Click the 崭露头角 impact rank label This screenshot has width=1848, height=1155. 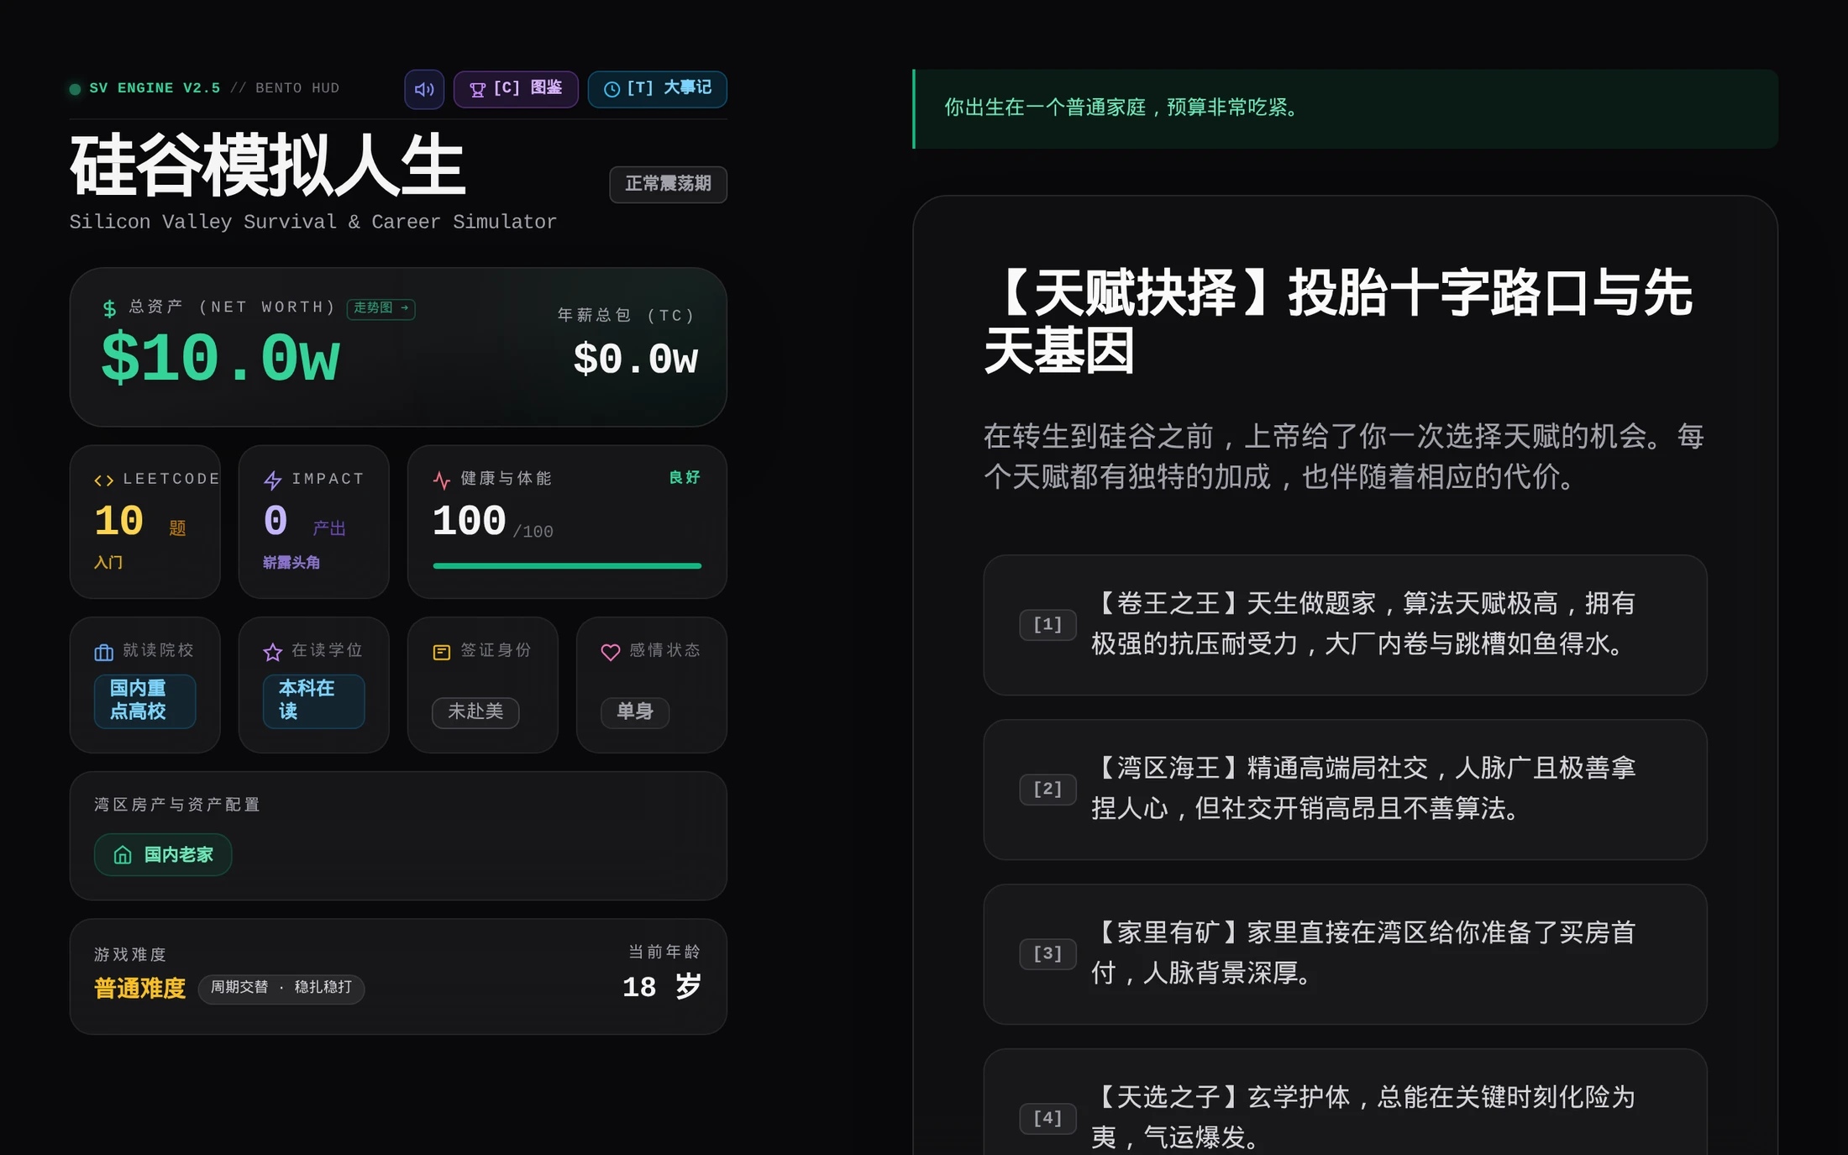[x=291, y=563]
